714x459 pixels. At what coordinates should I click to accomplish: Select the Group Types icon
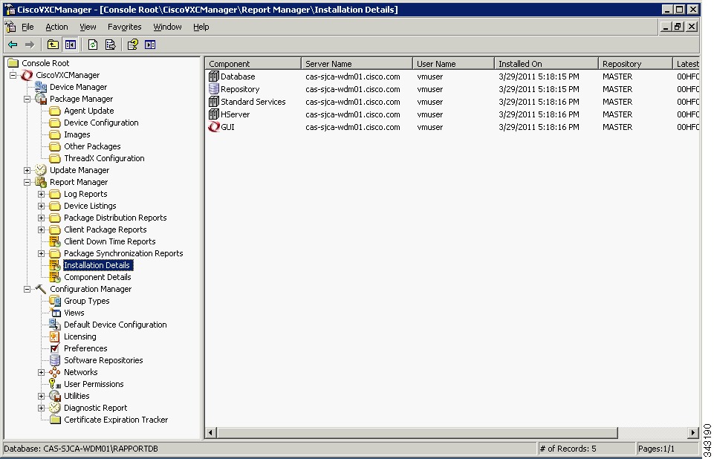pos(55,301)
